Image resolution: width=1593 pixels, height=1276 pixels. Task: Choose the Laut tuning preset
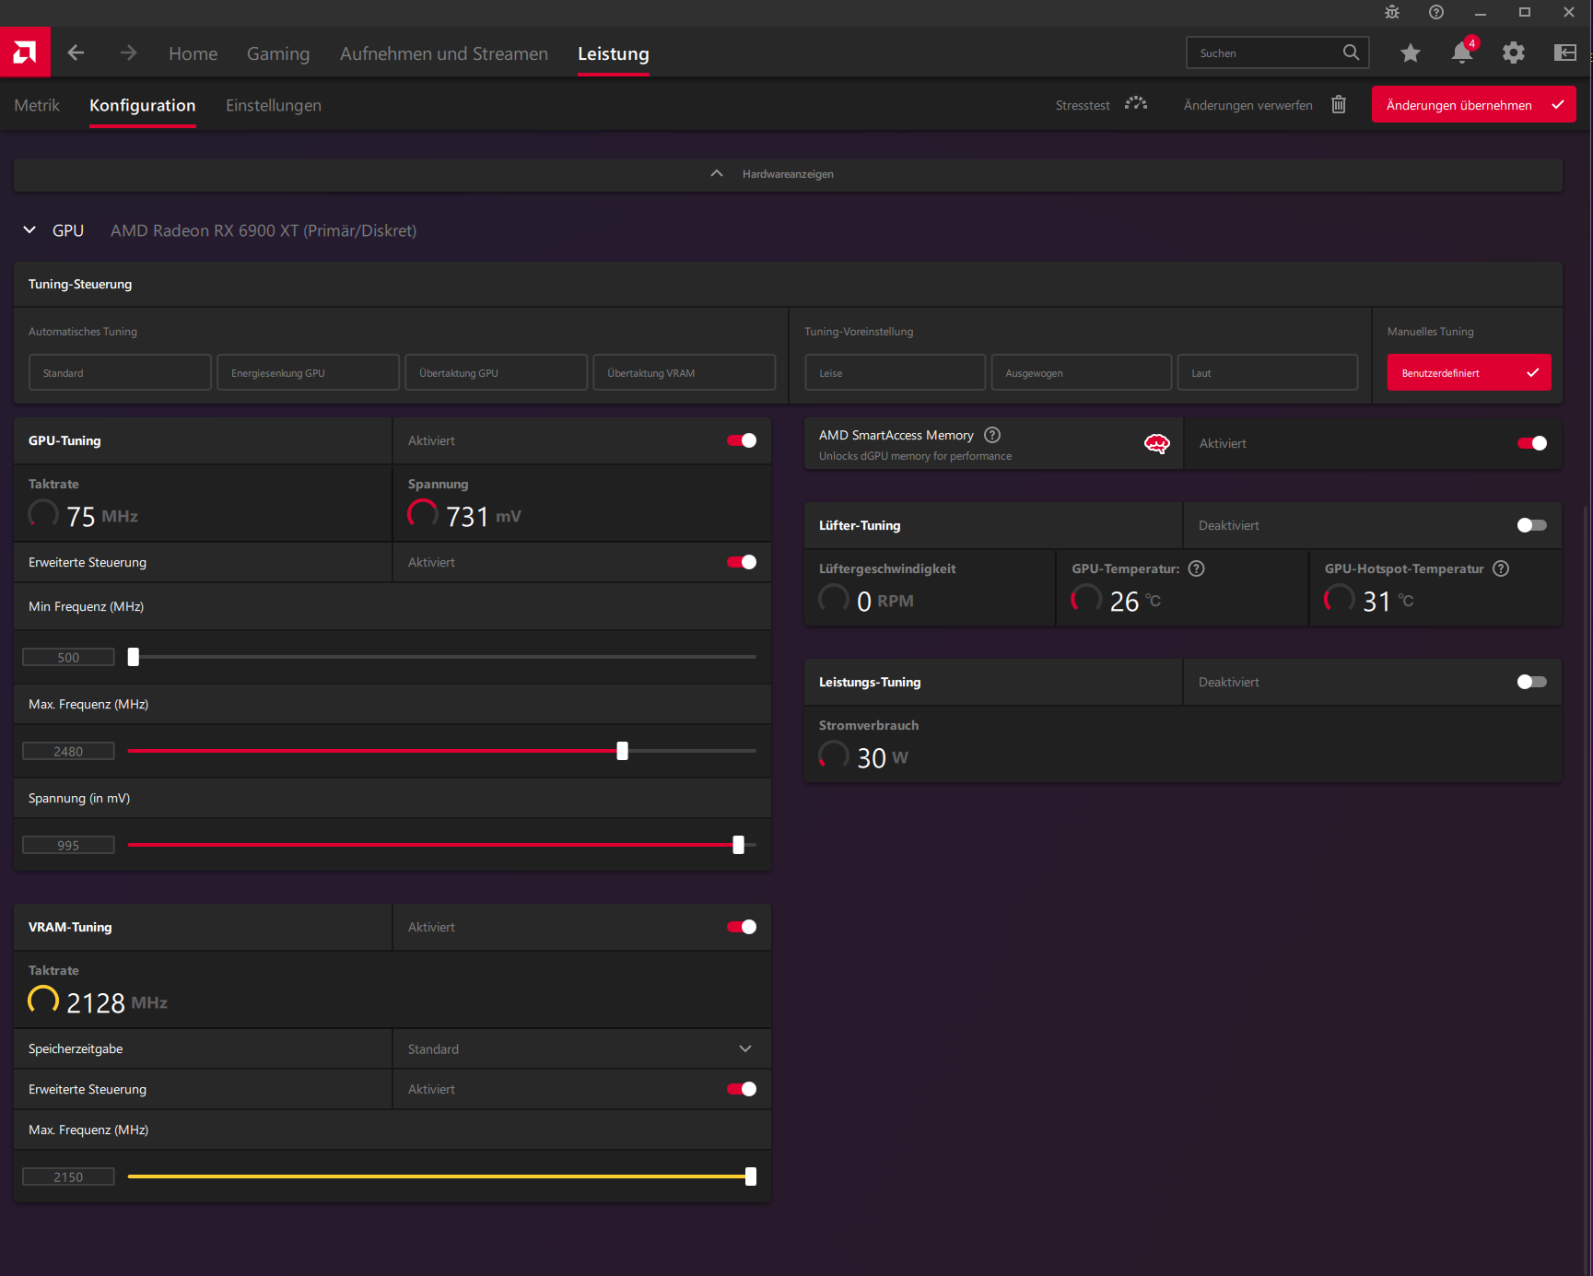(x=1267, y=372)
